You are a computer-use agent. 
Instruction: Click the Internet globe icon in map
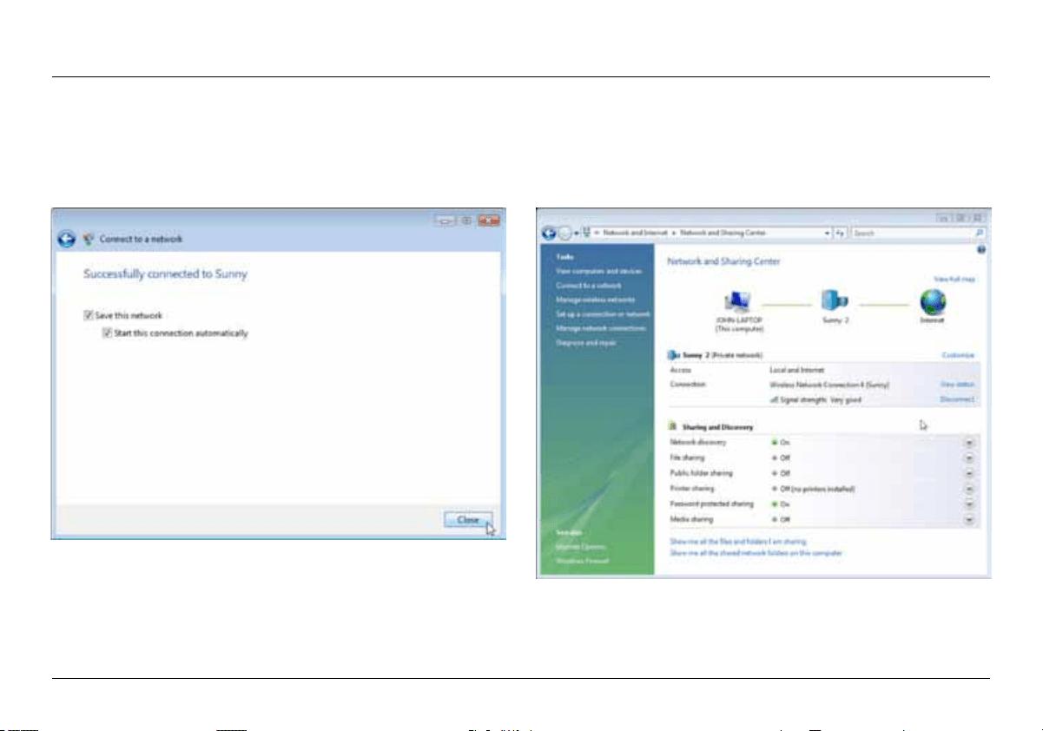(x=933, y=301)
